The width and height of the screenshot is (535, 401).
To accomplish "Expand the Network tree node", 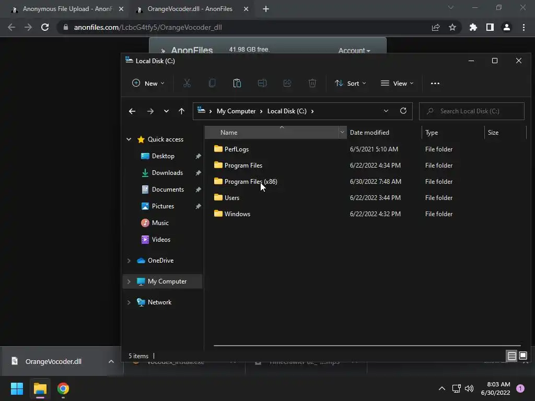I will point(129,302).
